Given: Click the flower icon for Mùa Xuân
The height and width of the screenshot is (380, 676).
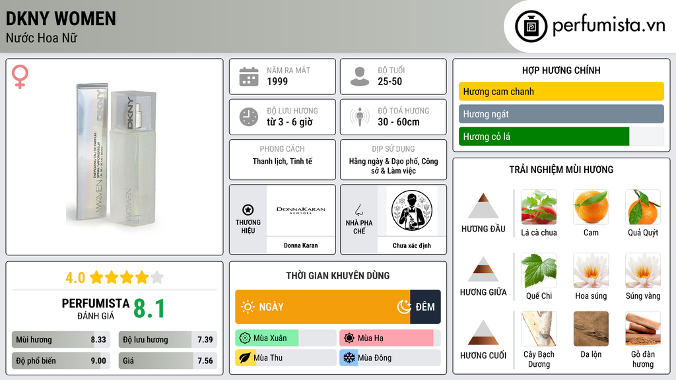Looking at the screenshot, I should coord(245,338).
